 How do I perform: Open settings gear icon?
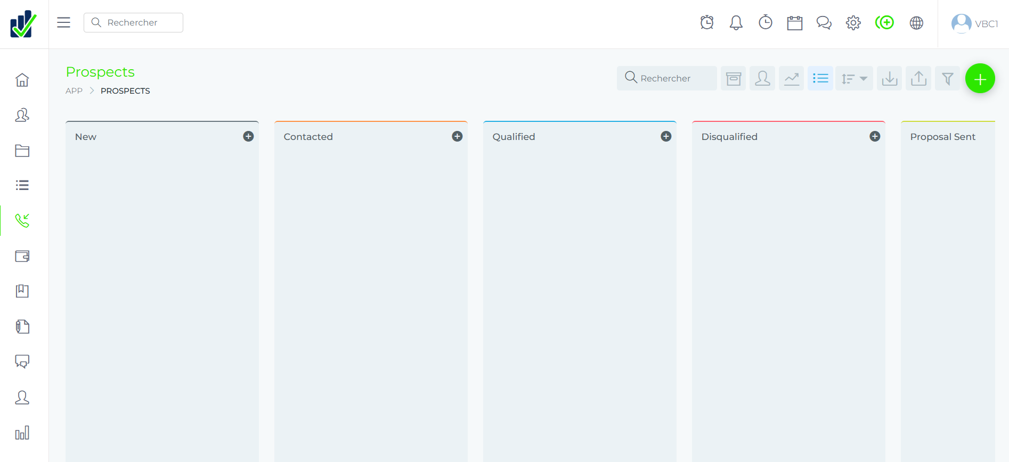pyautogui.click(x=853, y=23)
